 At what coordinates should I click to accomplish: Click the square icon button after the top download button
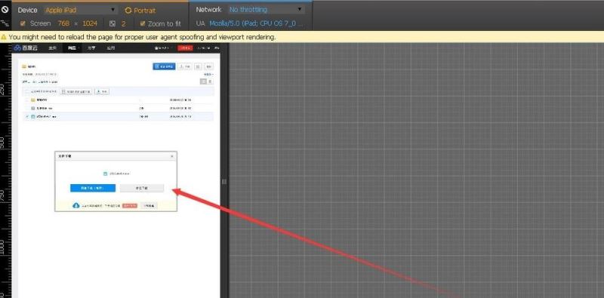pyautogui.click(x=198, y=66)
